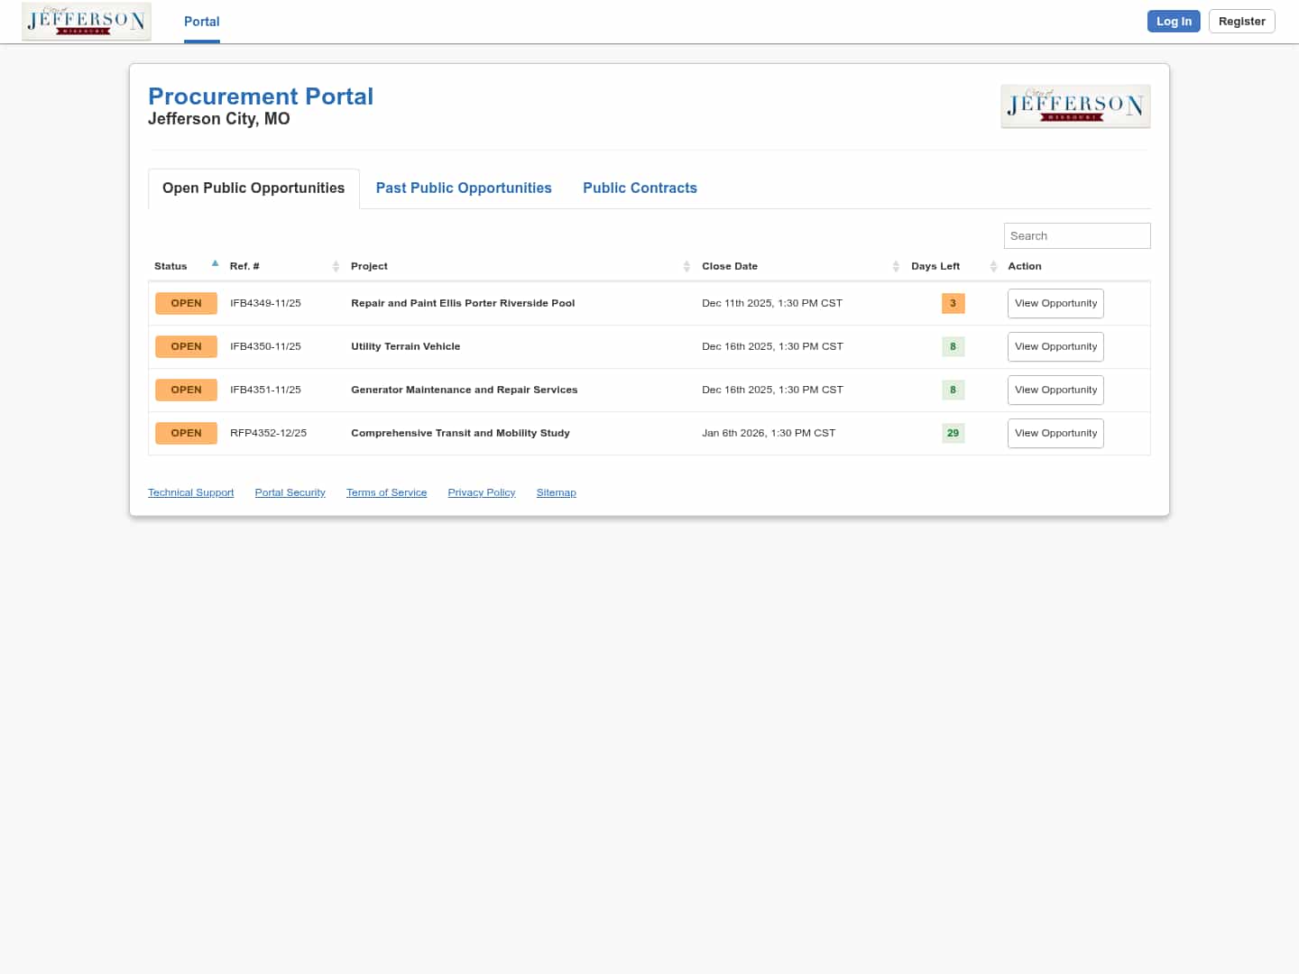Open the Technical Support link

pyautogui.click(x=190, y=492)
